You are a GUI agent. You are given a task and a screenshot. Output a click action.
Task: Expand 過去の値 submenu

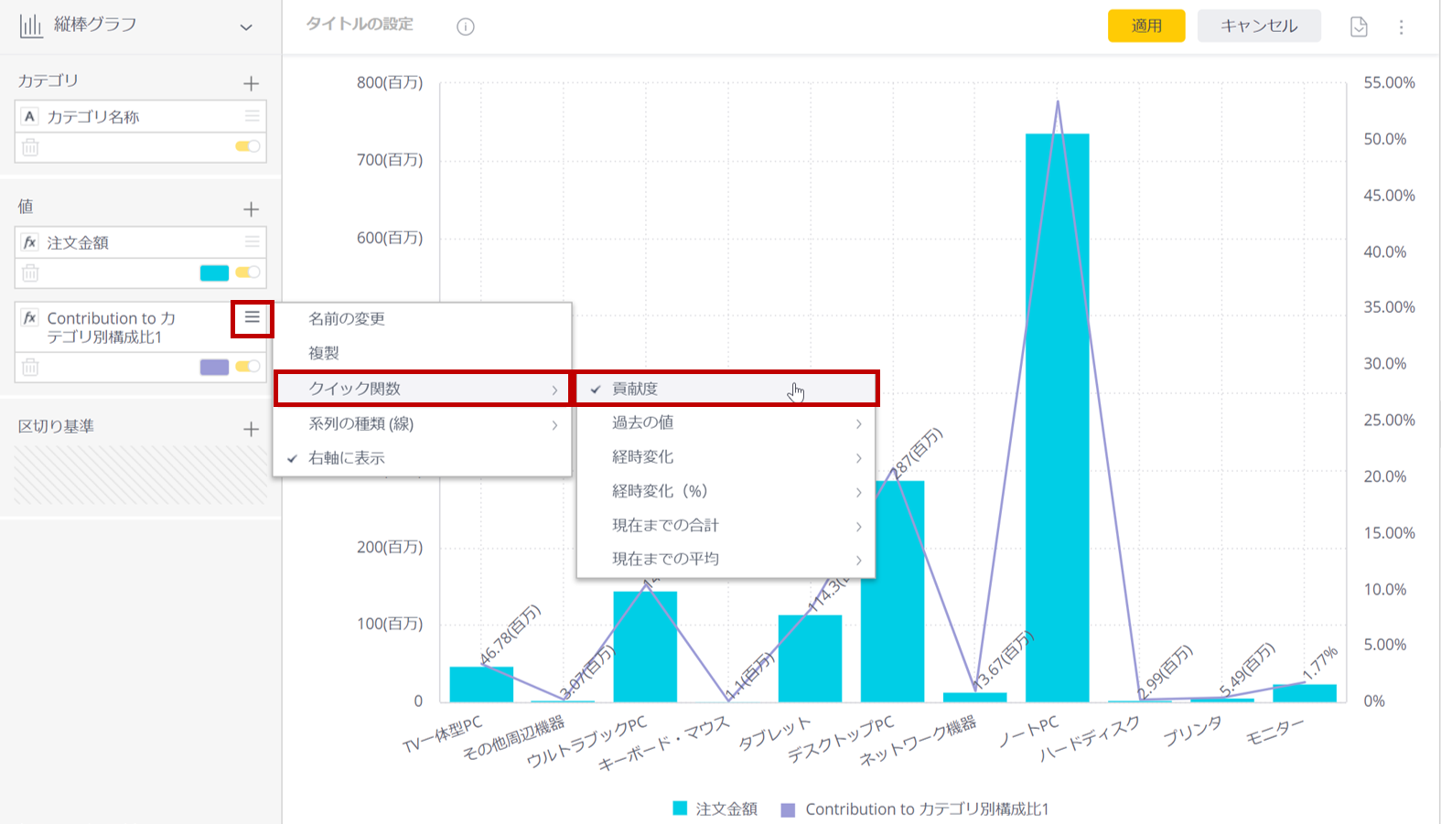(x=726, y=423)
